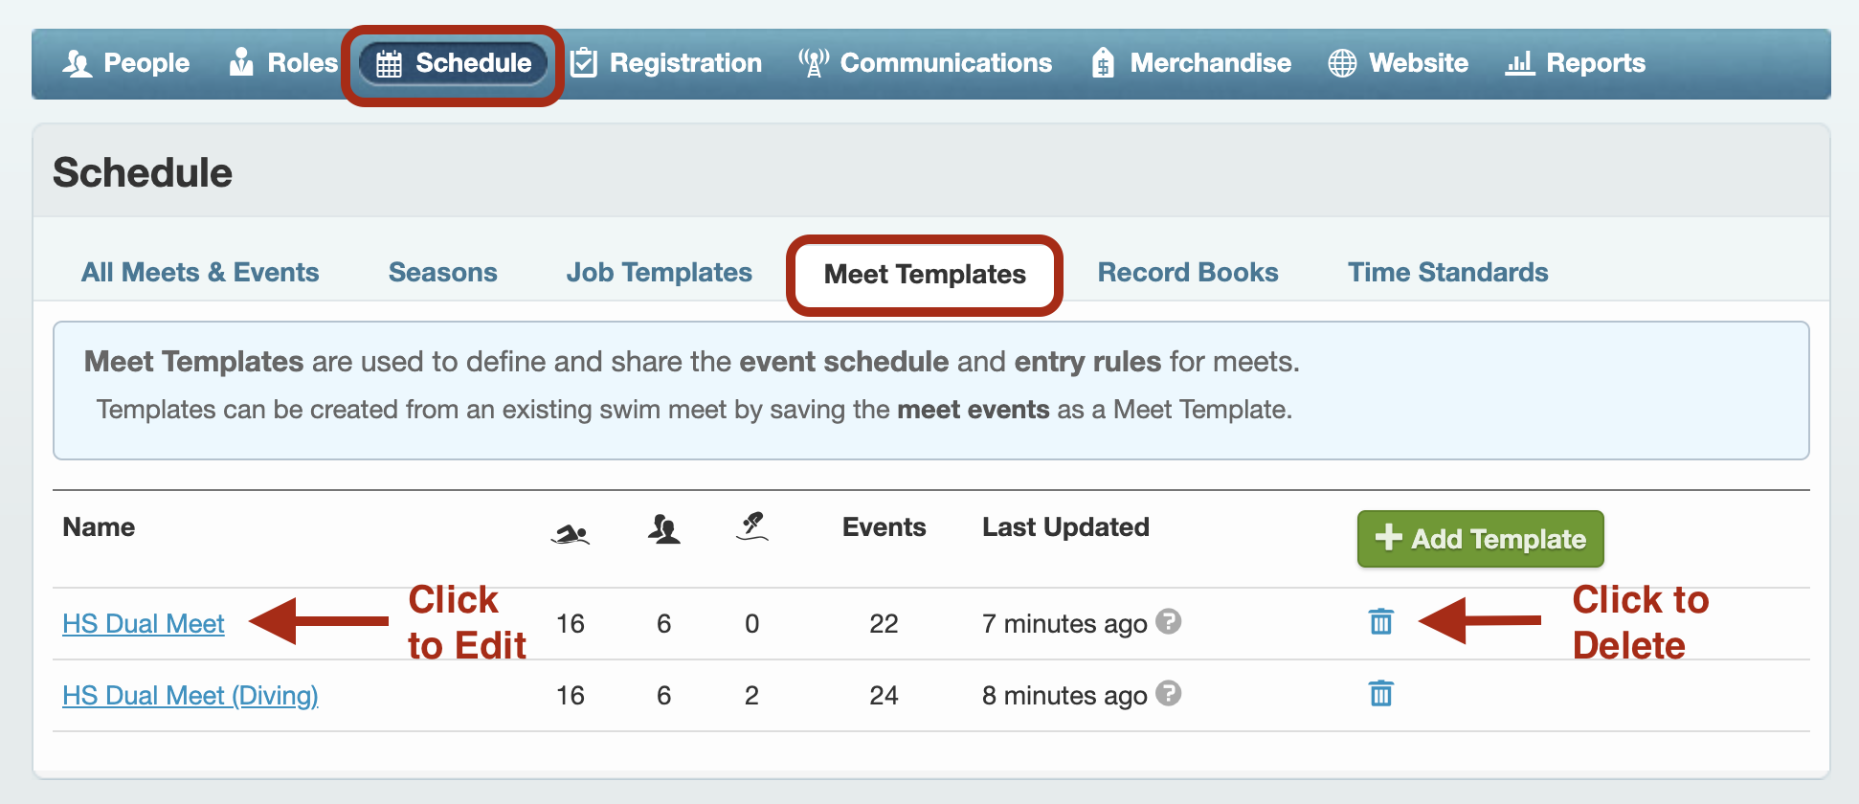Click help icon beside 7 minutes ago
The height and width of the screenshot is (804, 1859).
(1168, 621)
